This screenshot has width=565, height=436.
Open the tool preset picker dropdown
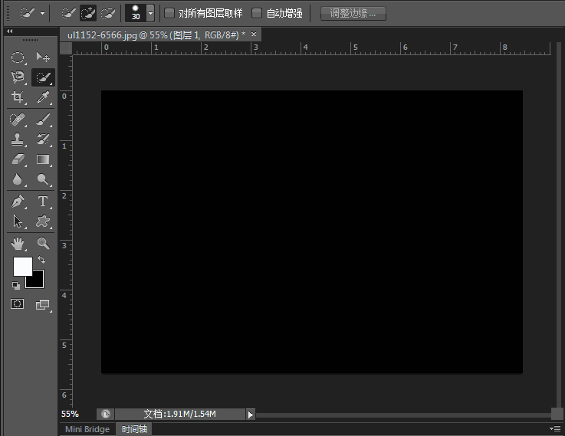41,13
